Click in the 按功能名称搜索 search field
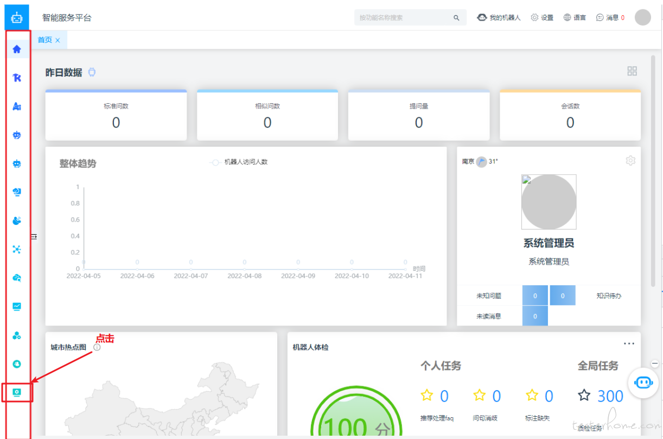Image resolution: width=663 pixels, height=439 pixels. click(404, 17)
